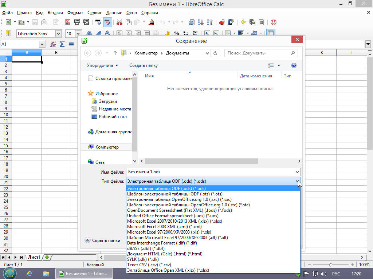This screenshot has height=279, width=373.
Task: Click the Up one level arrow in dialog
Action: click(115, 53)
